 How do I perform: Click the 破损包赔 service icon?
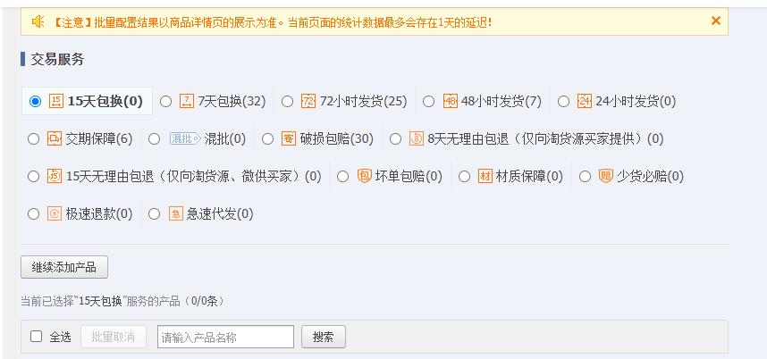288,138
